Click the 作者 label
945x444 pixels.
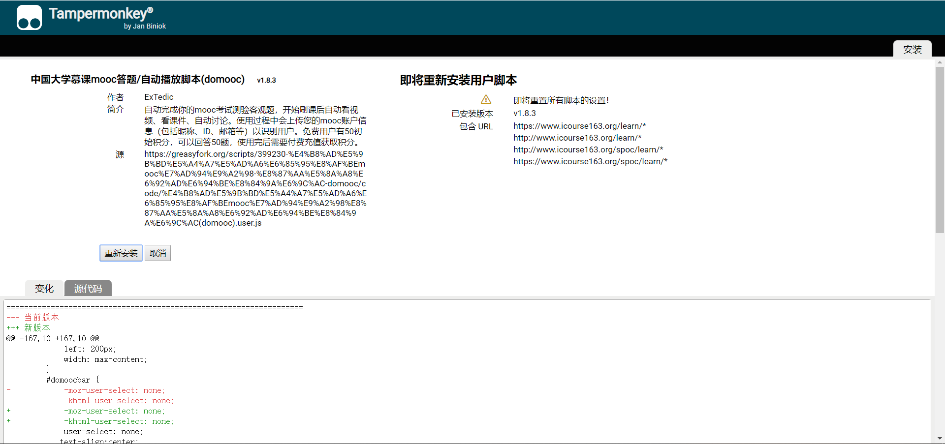(116, 97)
